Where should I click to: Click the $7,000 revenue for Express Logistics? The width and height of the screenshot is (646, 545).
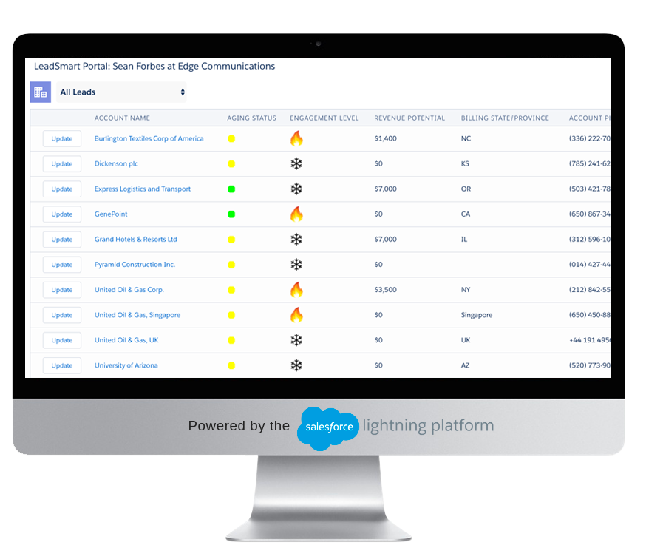(x=385, y=189)
